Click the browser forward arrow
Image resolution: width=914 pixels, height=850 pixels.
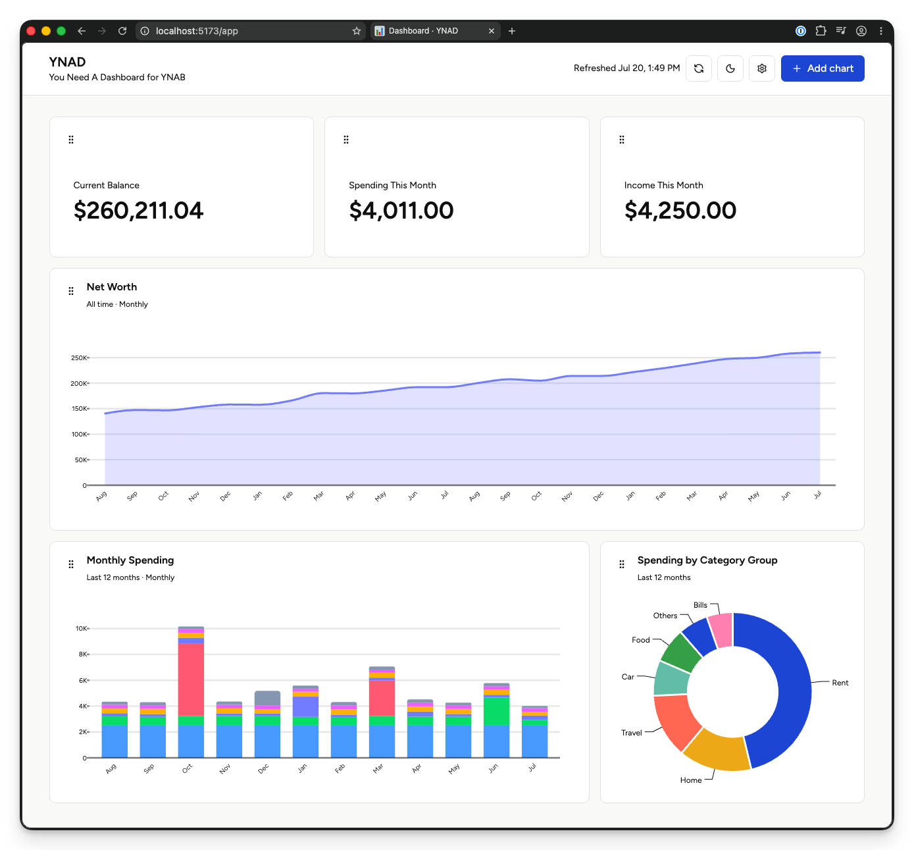pyautogui.click(x=101, y=31)
